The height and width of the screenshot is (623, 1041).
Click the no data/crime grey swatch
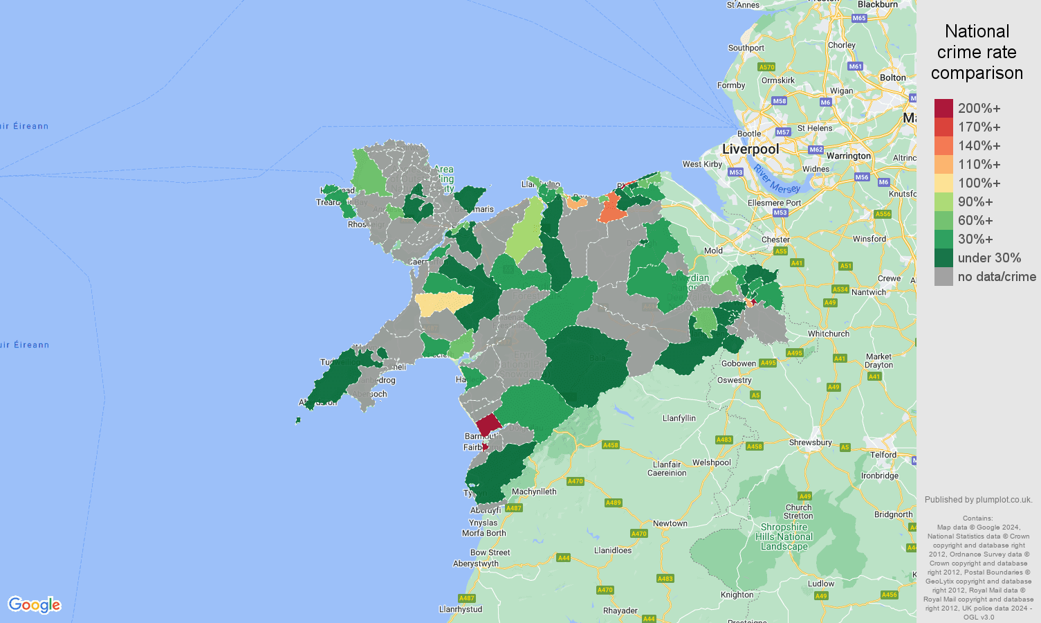(x=943, y=276)
